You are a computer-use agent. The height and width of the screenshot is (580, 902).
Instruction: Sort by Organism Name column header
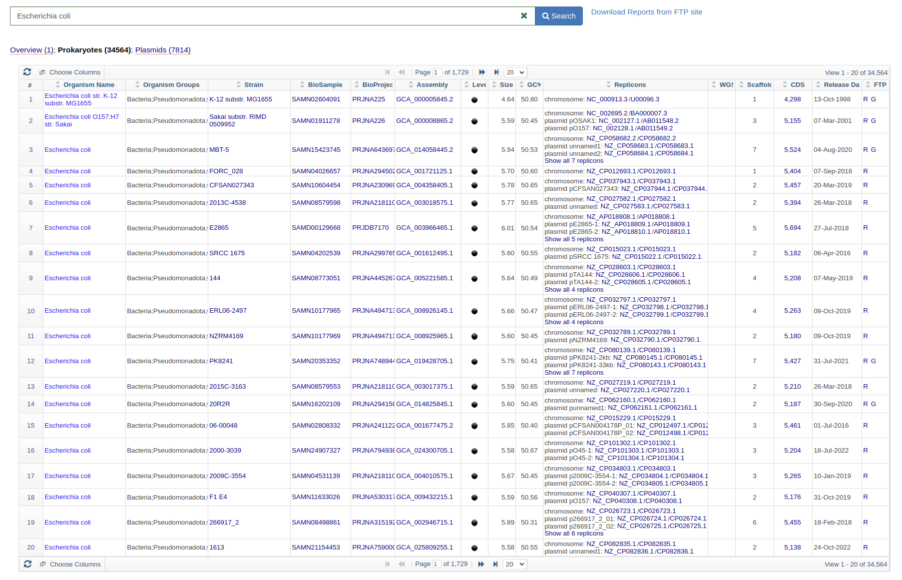point(84,85)
